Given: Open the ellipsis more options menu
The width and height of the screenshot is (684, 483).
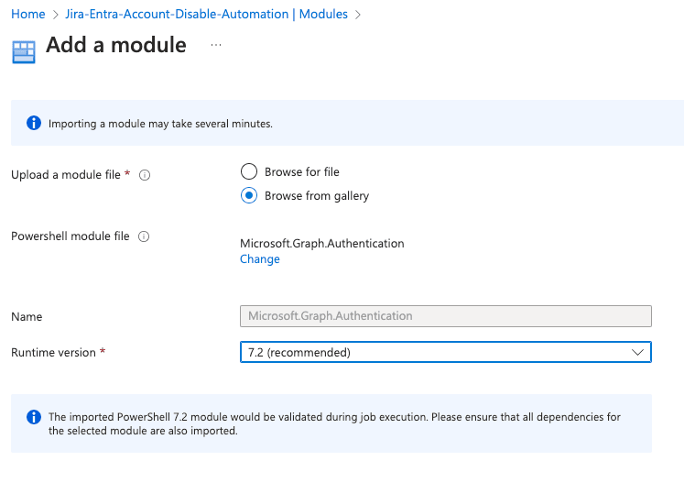Looking at the screenshot, I should point(216,45).
